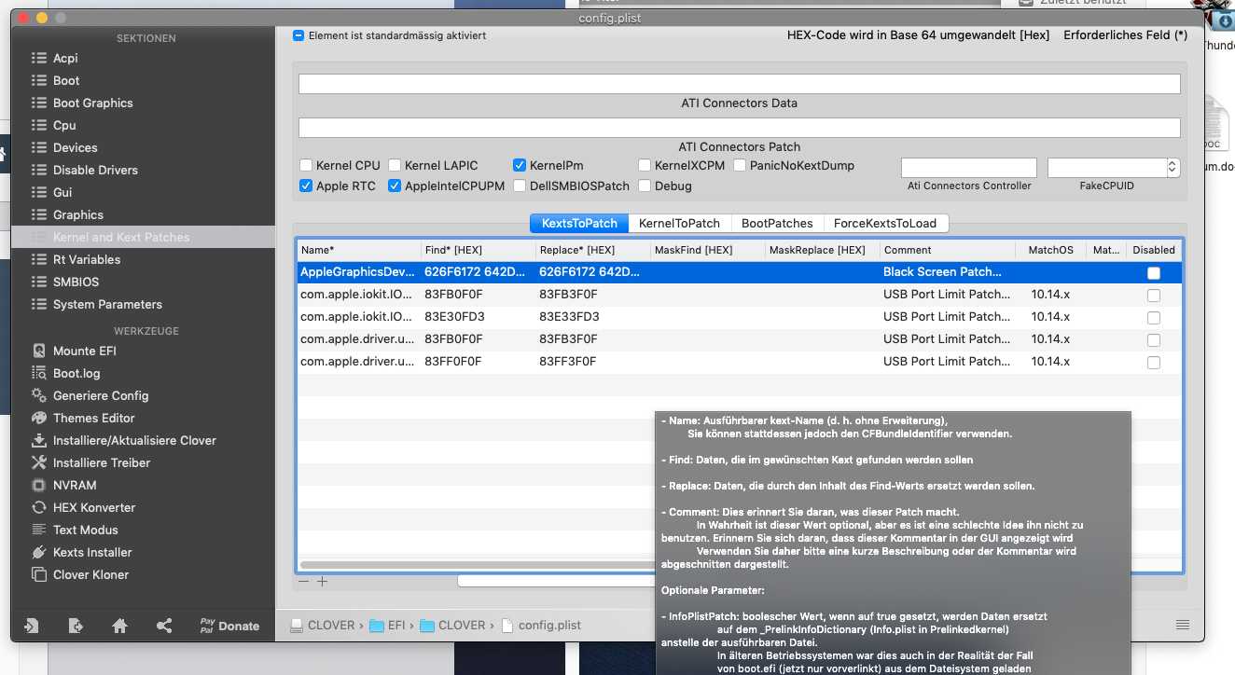The width and height of the screenshot is (1235, 675).
Task: Open Installiere/Aktualisiere Clover tool
Action: pos(134,440)
